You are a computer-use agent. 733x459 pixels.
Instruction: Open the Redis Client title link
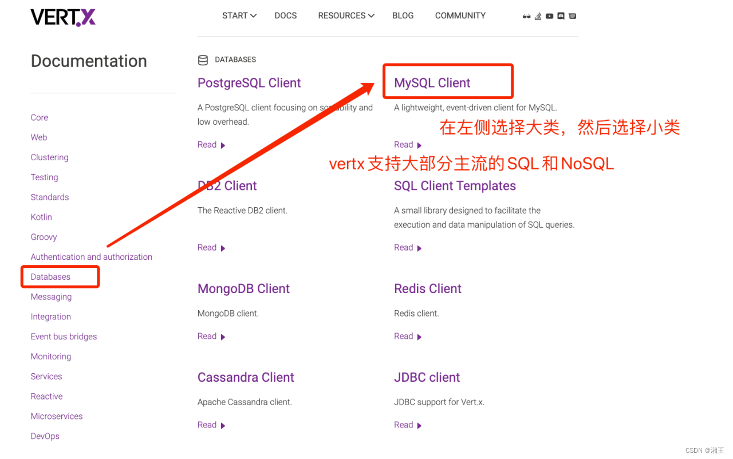click(428, 289)
